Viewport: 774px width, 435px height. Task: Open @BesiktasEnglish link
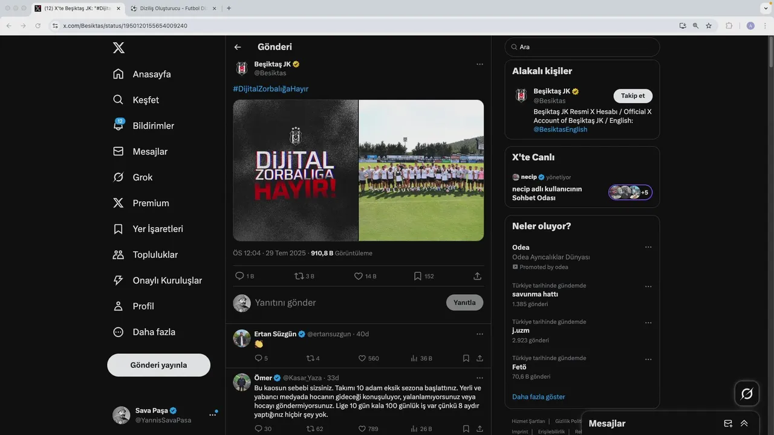pyautogui.click(x=560, y=129)
